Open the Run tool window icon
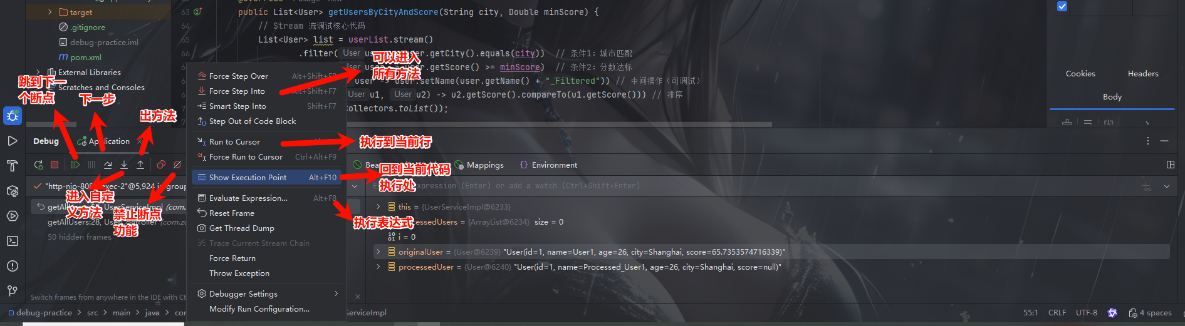1185x326 pixels. [x=13, y=141]
